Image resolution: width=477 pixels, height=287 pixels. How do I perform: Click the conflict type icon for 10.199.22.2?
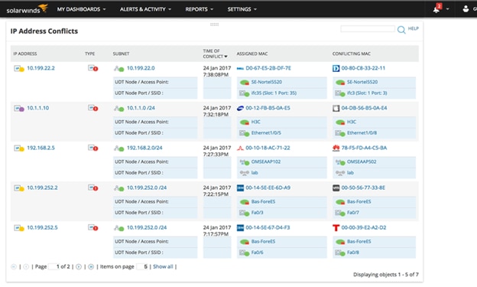(92, 68)
